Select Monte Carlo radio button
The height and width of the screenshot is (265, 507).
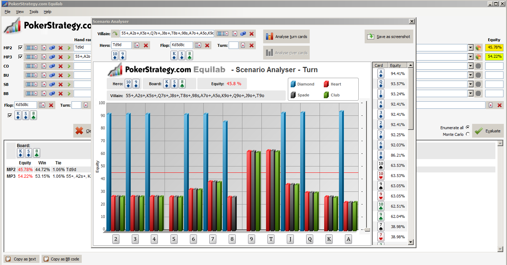pos(468,134)
